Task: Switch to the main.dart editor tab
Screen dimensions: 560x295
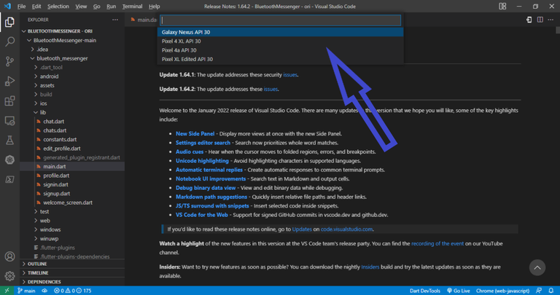Action: click(144, 20)
